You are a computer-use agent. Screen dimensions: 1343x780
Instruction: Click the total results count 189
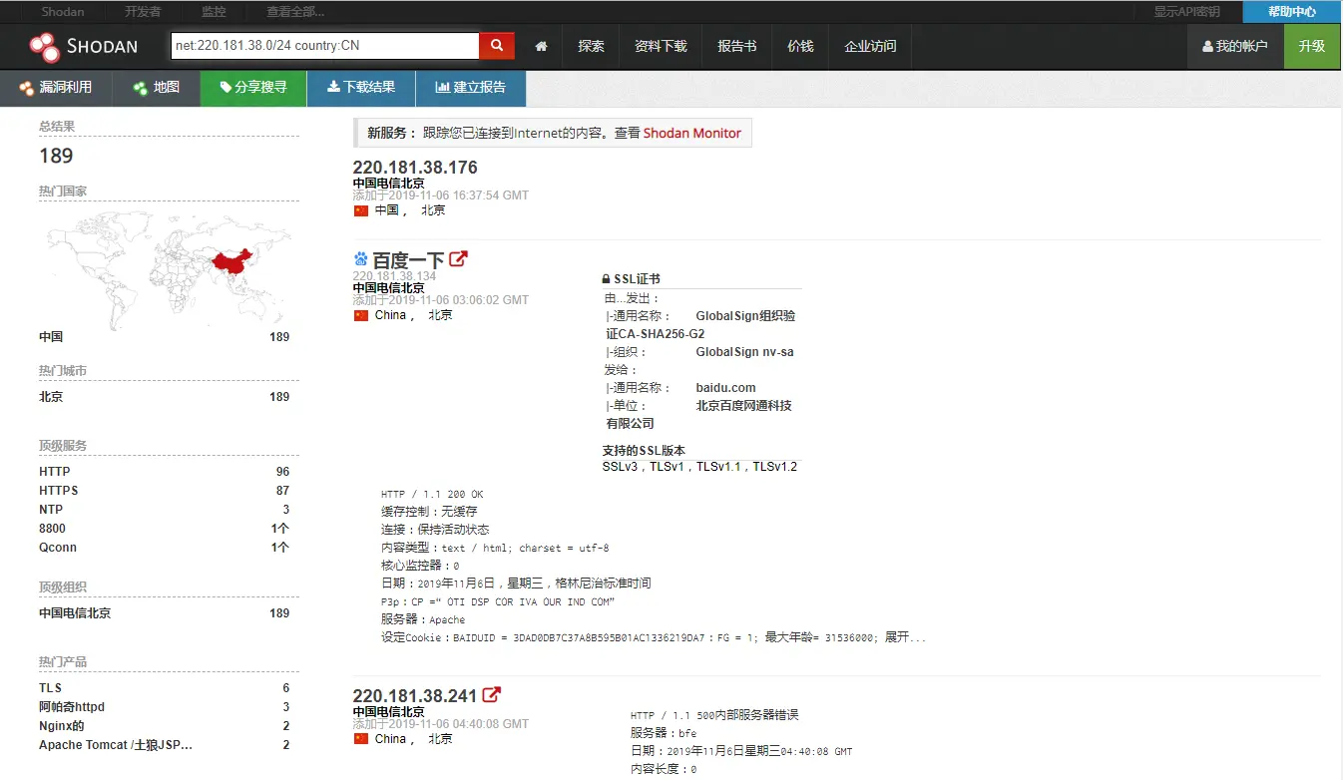pyautogui.click(x=56, y=156)
